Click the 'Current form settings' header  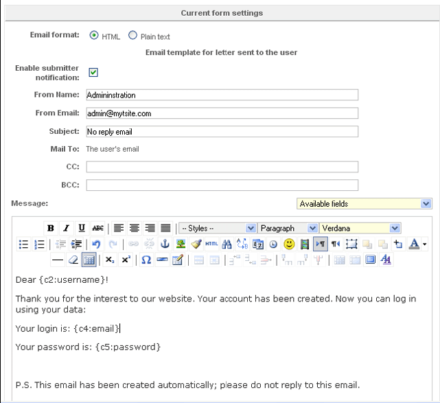click(x=222, y=13)
